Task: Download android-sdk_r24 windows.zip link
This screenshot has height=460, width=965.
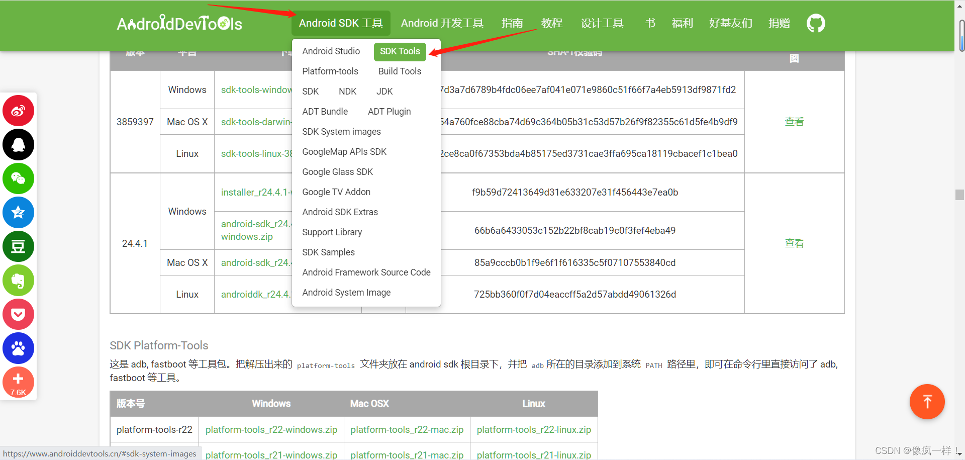Action: coord(256,230)
